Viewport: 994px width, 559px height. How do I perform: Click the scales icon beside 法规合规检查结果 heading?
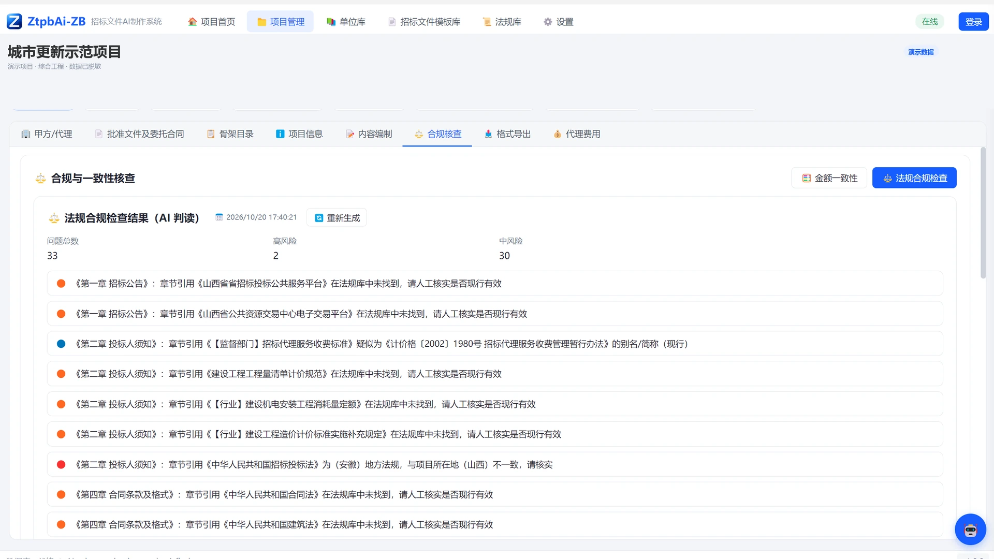(x=54, y=218)
